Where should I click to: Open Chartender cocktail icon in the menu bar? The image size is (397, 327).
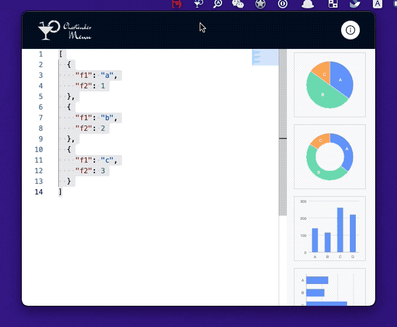click(198, 4)
